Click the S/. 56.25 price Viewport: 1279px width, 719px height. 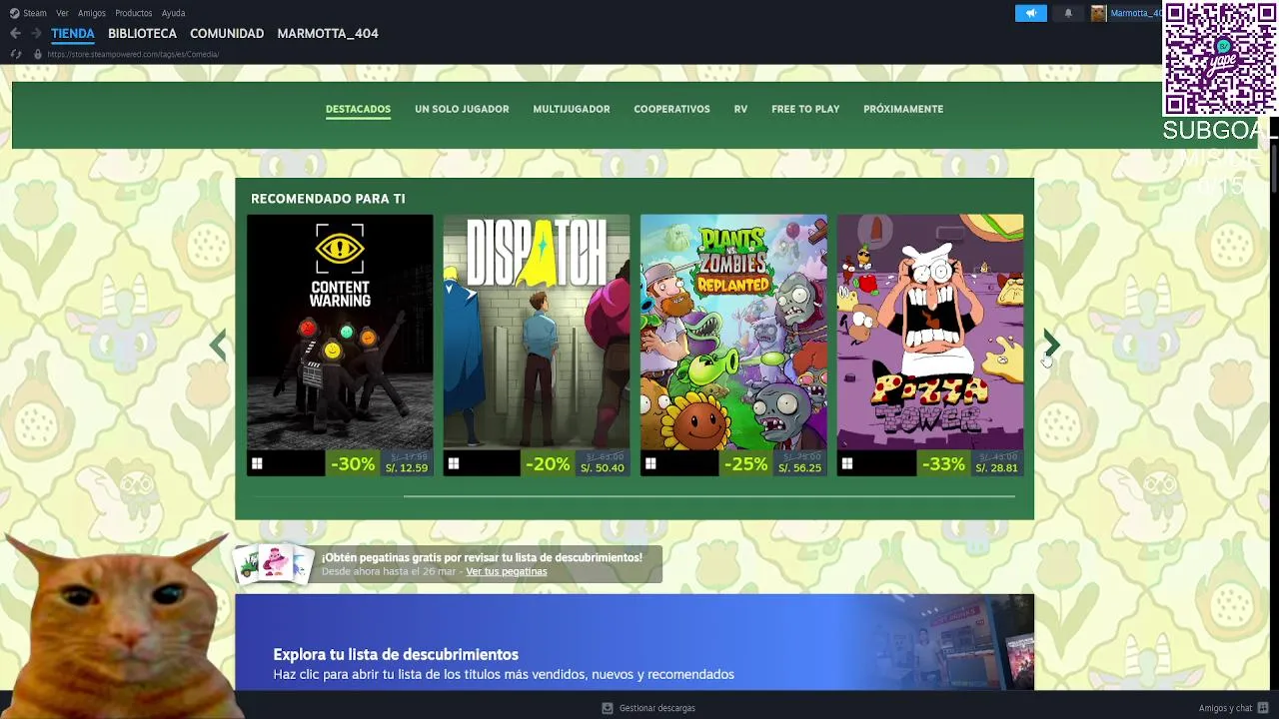point(799,467)
